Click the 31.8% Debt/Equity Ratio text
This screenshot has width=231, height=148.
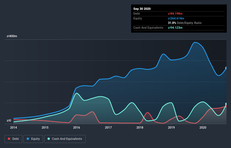click(x=185, y=23)
